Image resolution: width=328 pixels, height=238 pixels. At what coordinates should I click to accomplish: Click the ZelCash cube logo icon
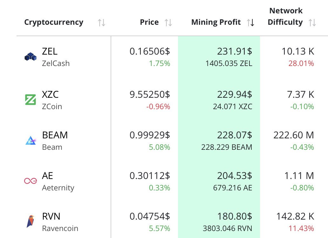tap(31, 57)
